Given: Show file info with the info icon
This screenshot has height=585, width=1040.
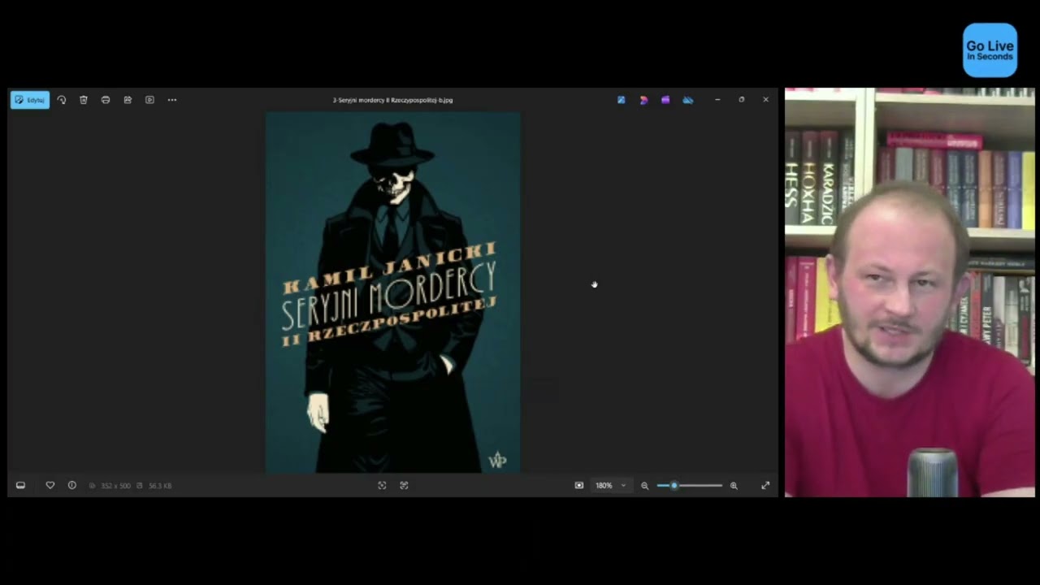Looking at the screenshot, I should (x=72, y=485).
